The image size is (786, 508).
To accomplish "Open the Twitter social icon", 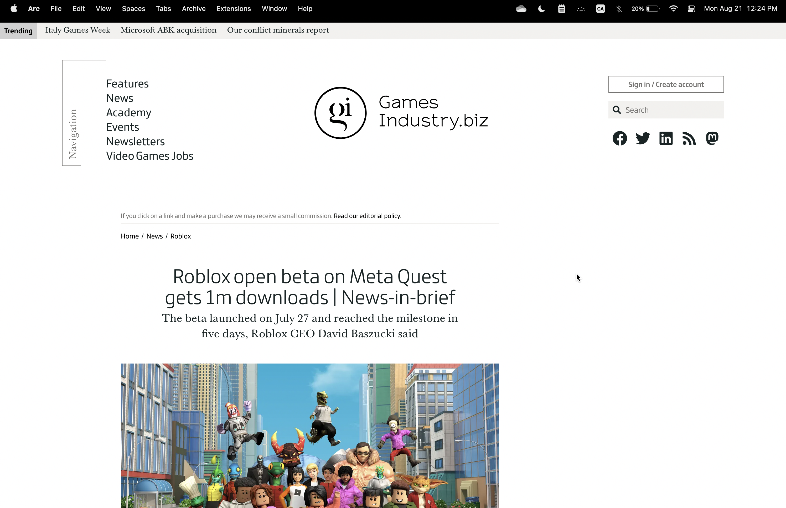I will [x=643, y=138].
